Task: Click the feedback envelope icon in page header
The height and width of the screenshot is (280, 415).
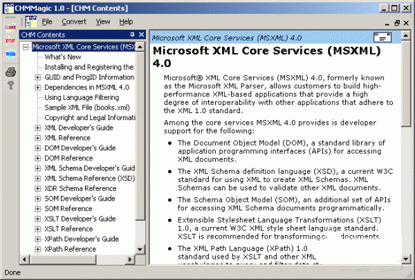Action: point(381,37)
